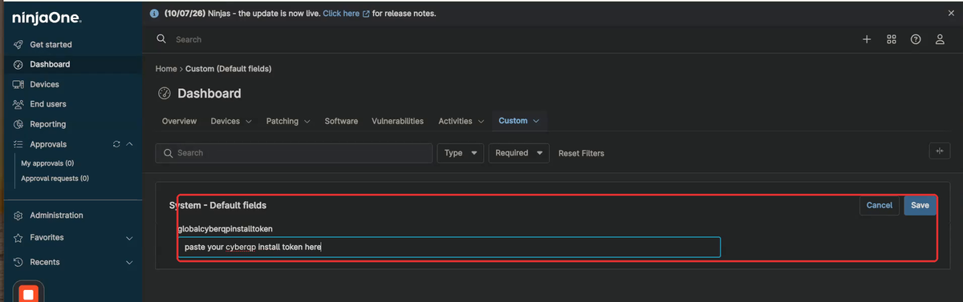Click the dashboard icon beside Dashboard heading

[x=165, y=94]
